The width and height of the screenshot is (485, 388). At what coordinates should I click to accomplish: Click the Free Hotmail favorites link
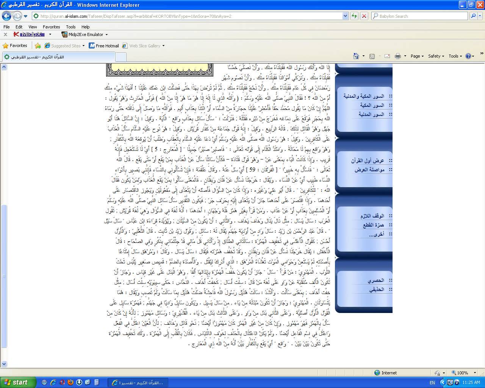pos(104,46)
